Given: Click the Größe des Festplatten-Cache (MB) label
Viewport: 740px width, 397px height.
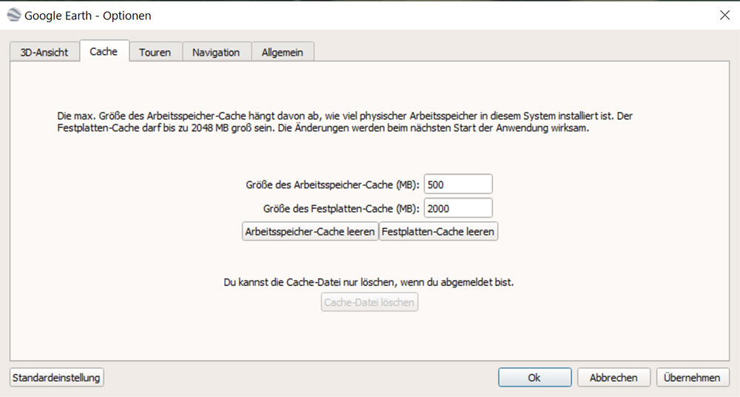Looking at the screenshot, I should (341, 208).
